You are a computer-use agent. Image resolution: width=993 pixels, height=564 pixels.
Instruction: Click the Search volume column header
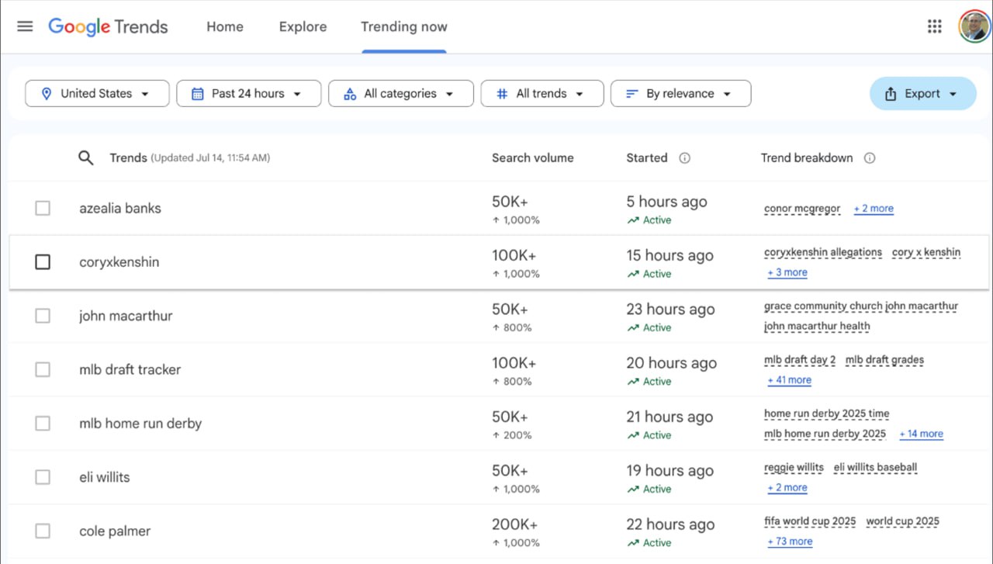pyautogui.click(x=533, y=158)
